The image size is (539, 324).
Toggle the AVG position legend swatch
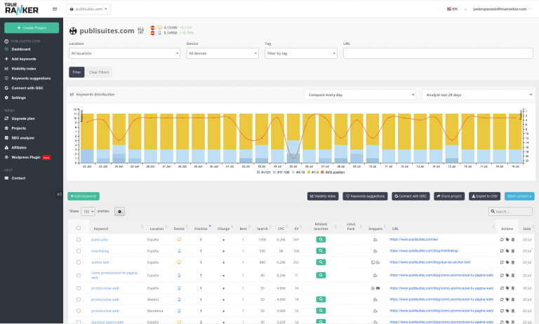tap(322, 173)
